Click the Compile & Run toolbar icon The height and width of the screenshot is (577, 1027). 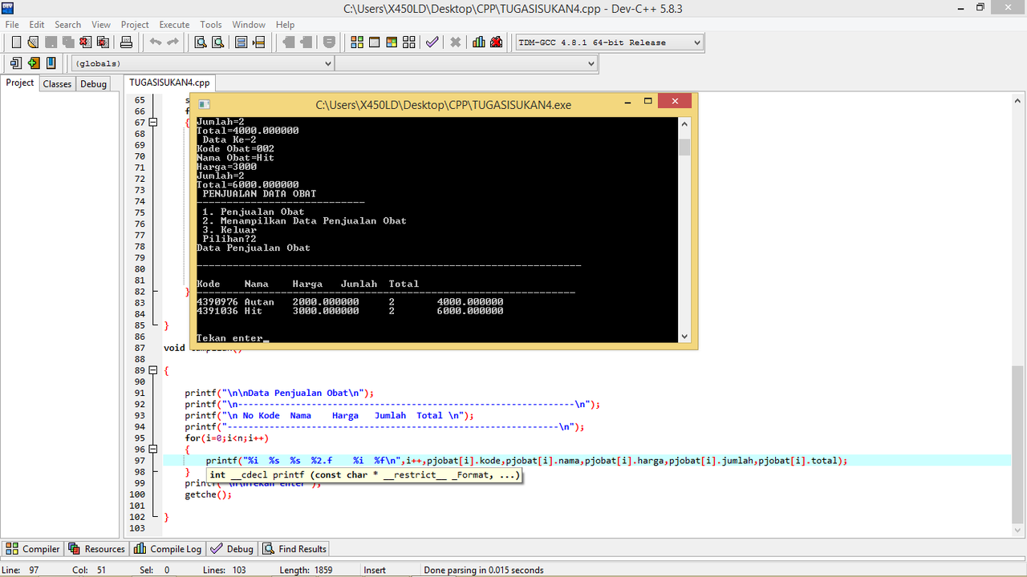pos(392,42)
